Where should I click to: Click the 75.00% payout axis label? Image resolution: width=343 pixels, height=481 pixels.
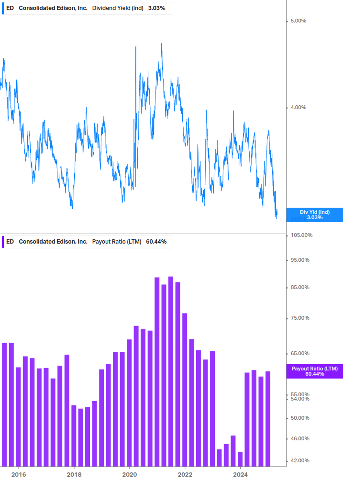pyautogui.click(x=300, y=318)
